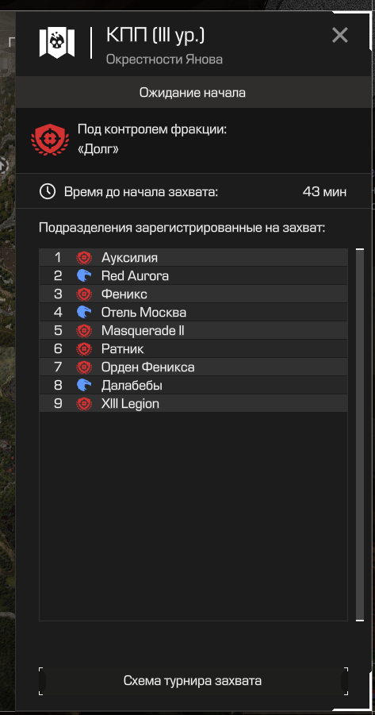Click the clock icon beside capture timer
Viewport: 375px width, 715px height.
[48, 191]
